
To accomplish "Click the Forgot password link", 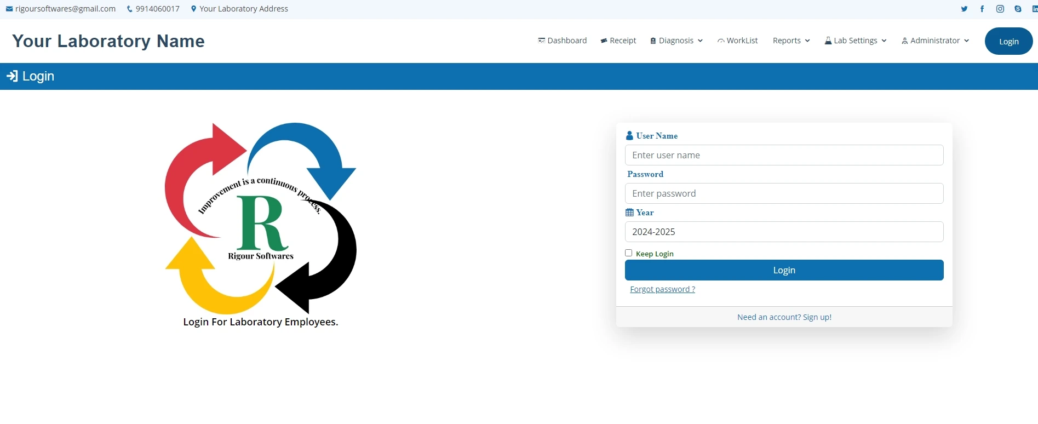I will [x=662, y=289].
